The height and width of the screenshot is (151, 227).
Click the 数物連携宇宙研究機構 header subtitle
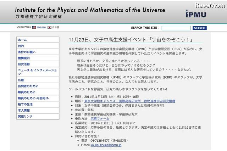pyautogui.click(x=39, y=17)
